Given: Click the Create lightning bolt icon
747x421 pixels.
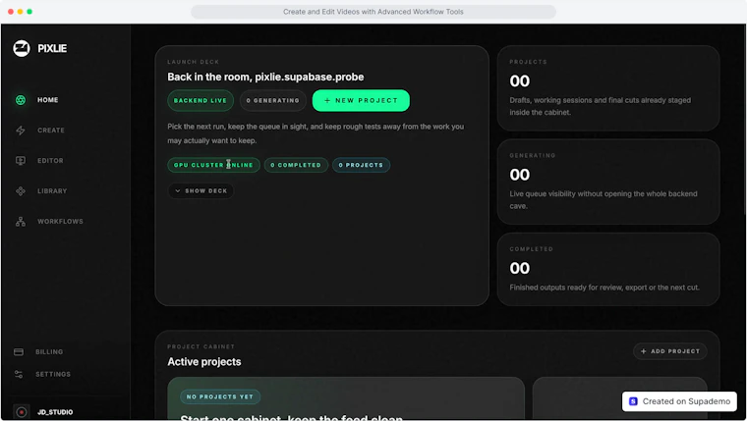Looking at the screenshot, I should click(21, 131).
